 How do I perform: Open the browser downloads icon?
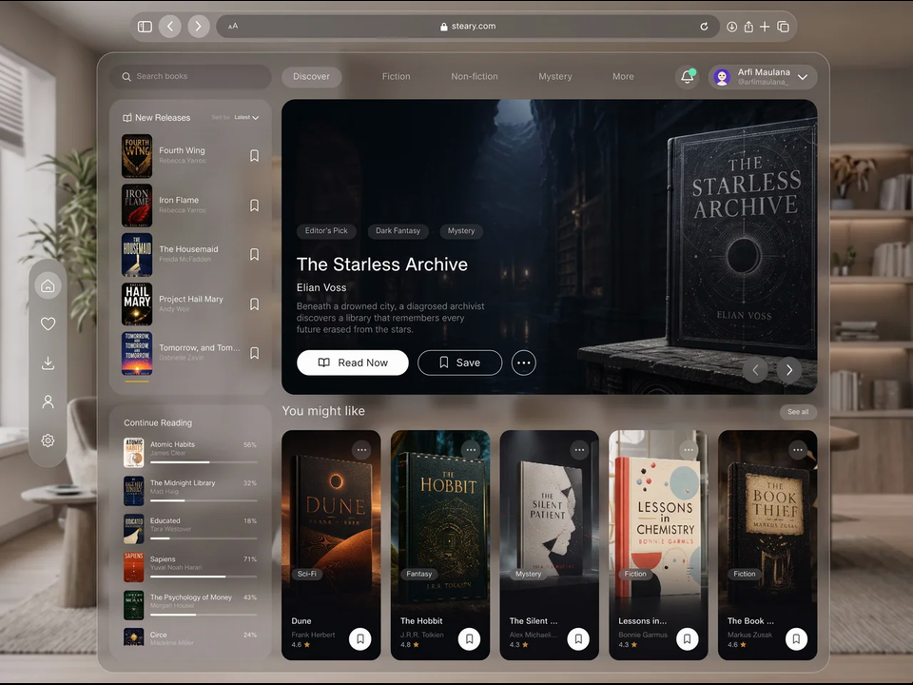[x=732, y=27]
